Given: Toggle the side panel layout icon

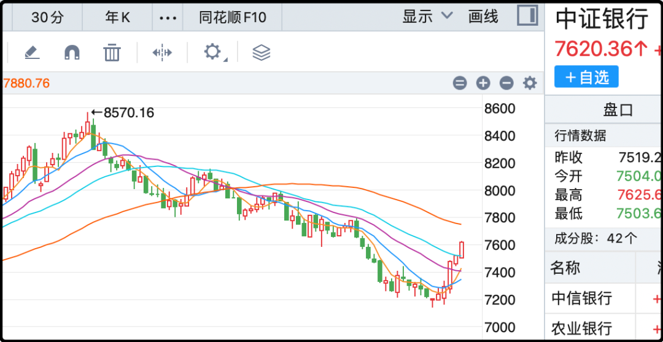Looking at the screenshot, I should click(x=528, y=15).
